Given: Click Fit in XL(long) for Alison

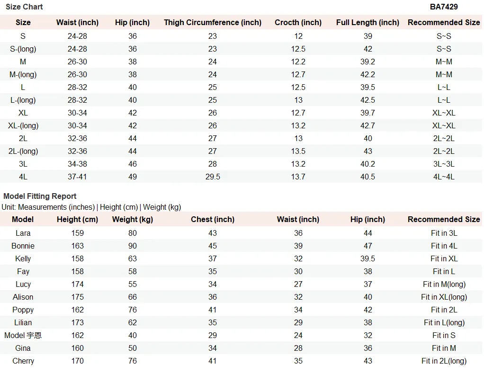Looking at the screenshot, I should [444, 297].
